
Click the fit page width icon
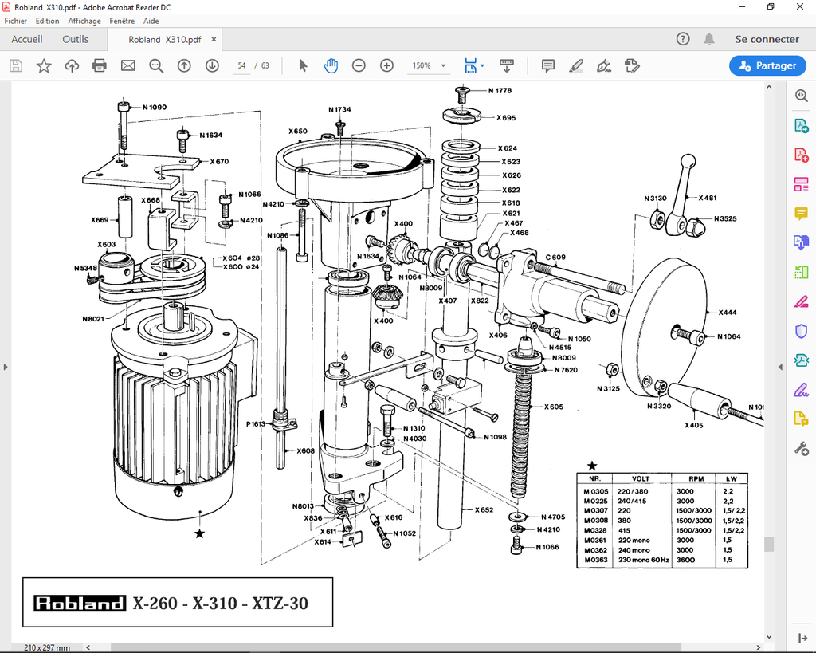tap(470, 65)
